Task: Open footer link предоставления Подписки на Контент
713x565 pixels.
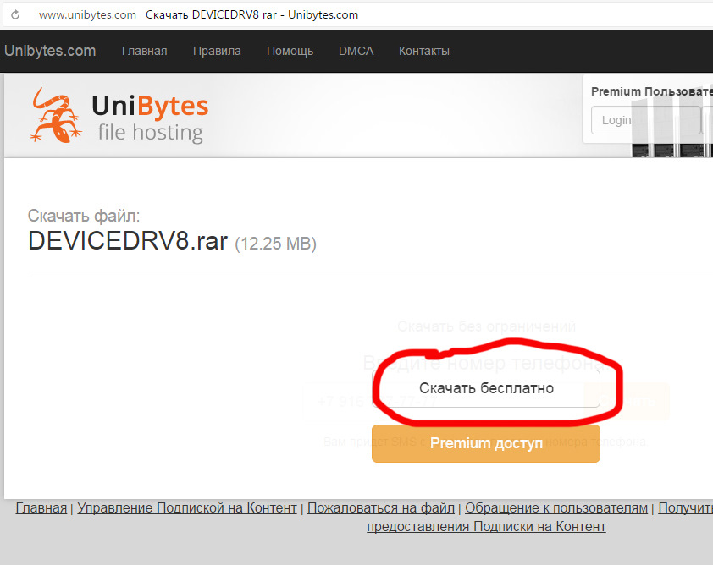Action: point(486,526)
